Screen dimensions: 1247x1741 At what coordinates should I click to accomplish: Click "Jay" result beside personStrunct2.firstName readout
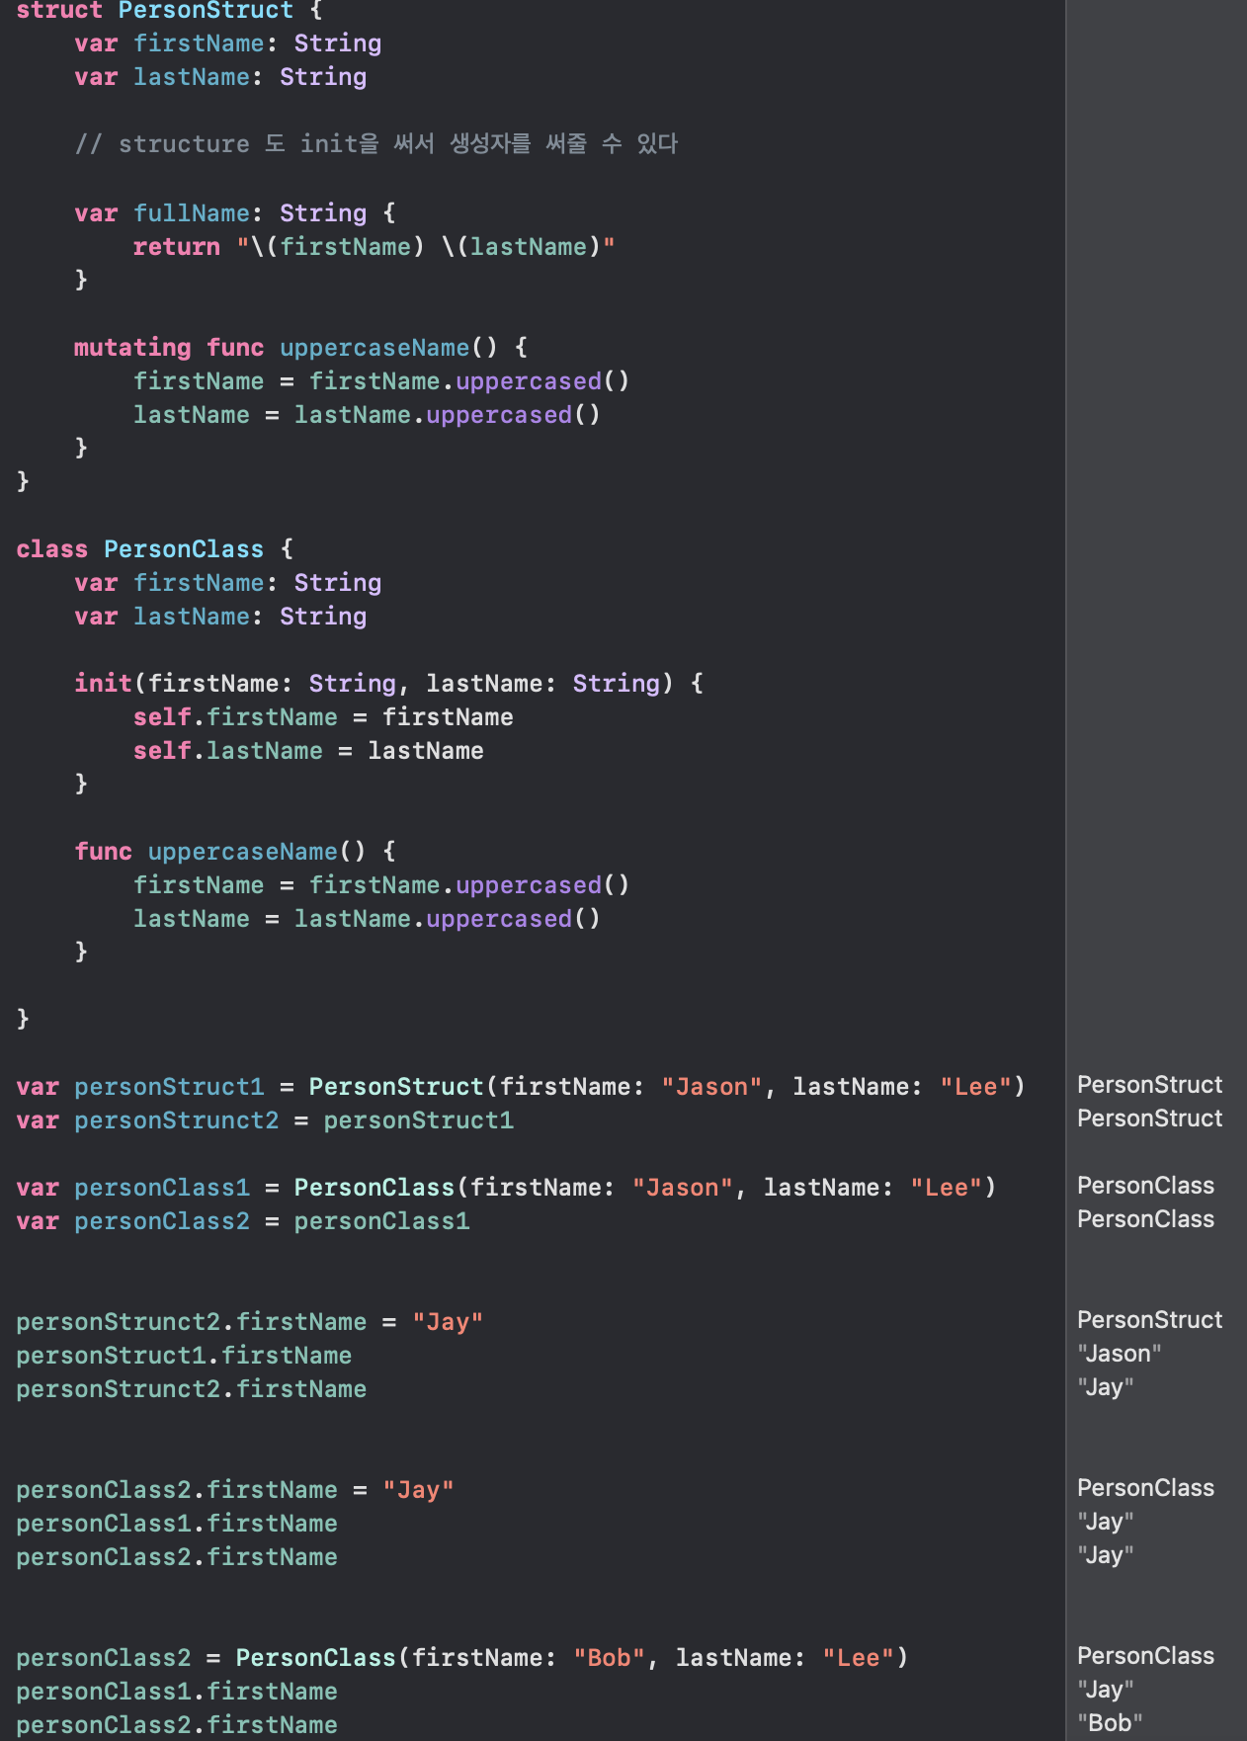pyautogui.click(x=1105, y=1387)
